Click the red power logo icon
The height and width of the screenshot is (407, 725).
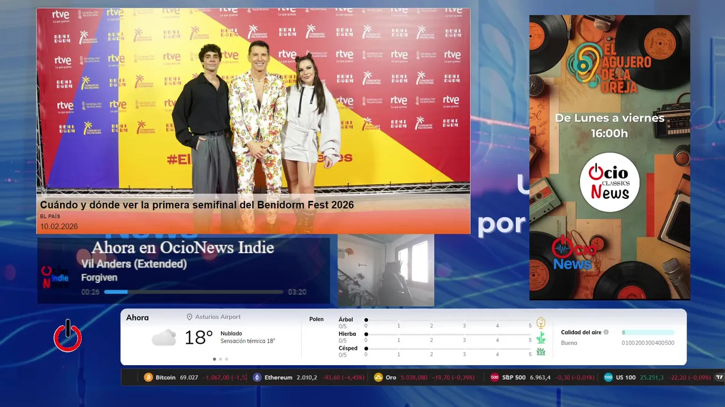click(x=68, y=336)
